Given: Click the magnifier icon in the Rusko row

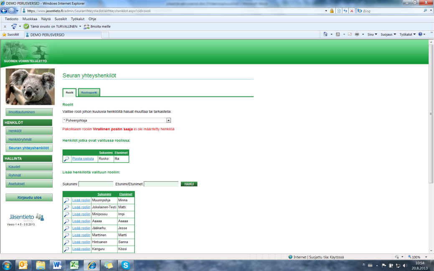Looking at the screenshot, I should tap(66, 159).
